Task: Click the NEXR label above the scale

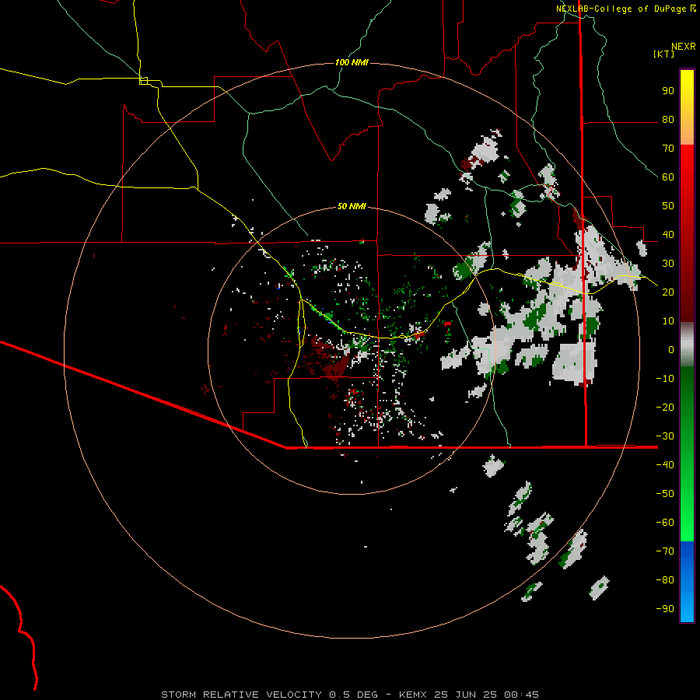Action: pyautogui.click(x=684, y=47)
